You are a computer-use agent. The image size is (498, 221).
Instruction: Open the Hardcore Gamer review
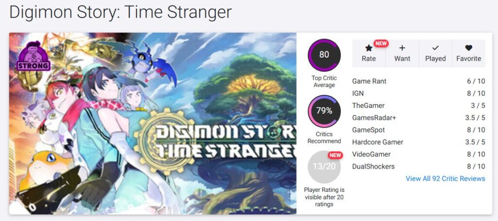pyautogui.click(x=377, y=142)
